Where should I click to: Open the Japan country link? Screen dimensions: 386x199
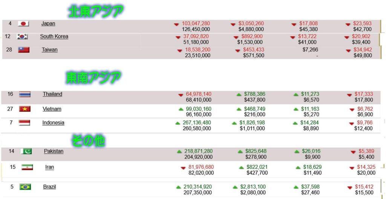tap(48, 24)
